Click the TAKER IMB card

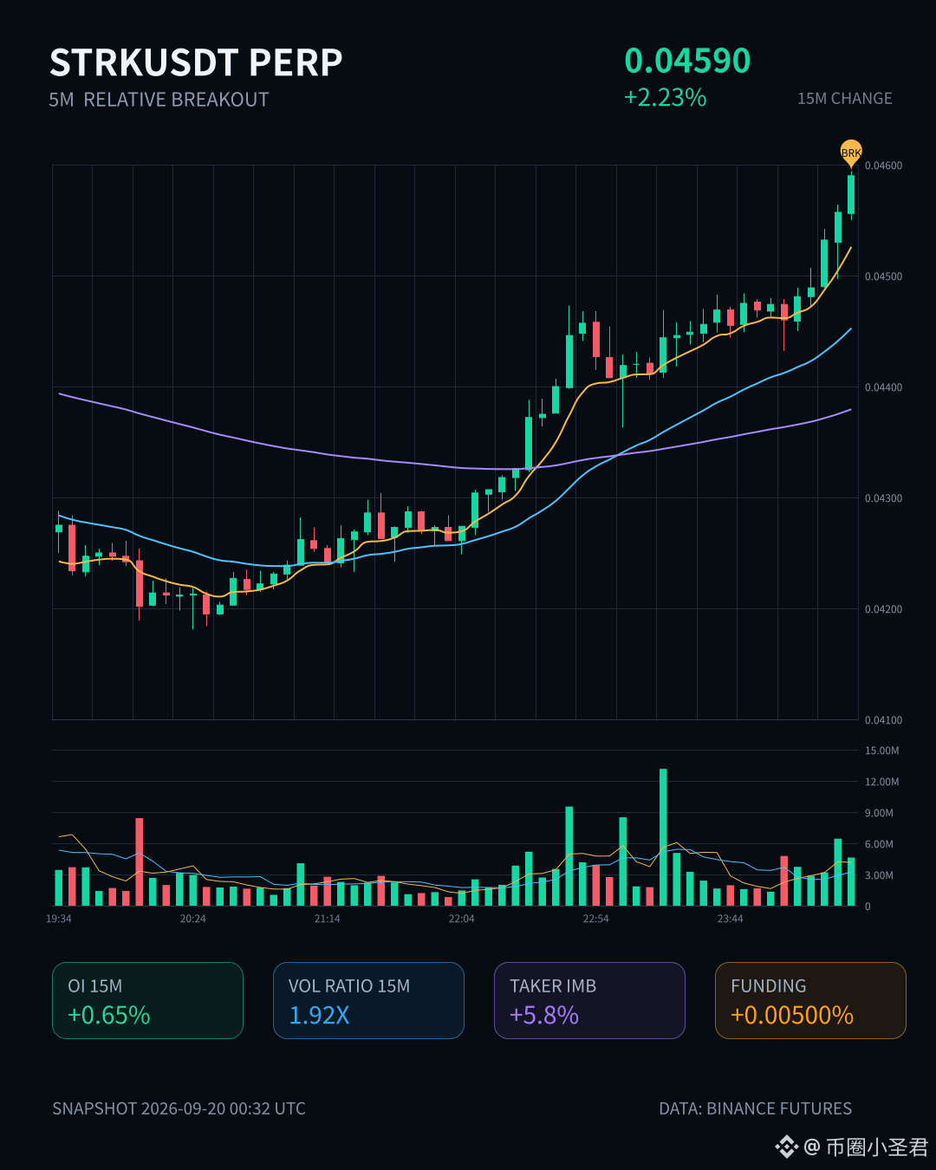coord(589,1000)
